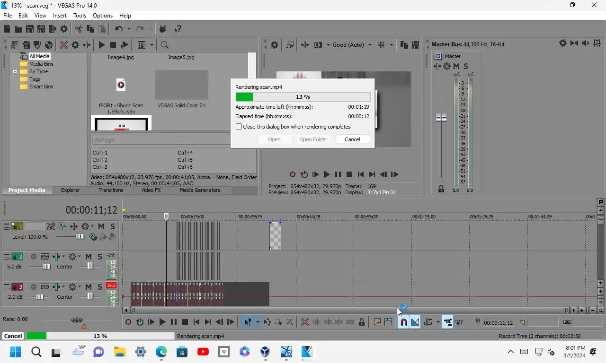
Task: Click Copy snapshot to clipboard icon
Action: [x=404, y=45]
